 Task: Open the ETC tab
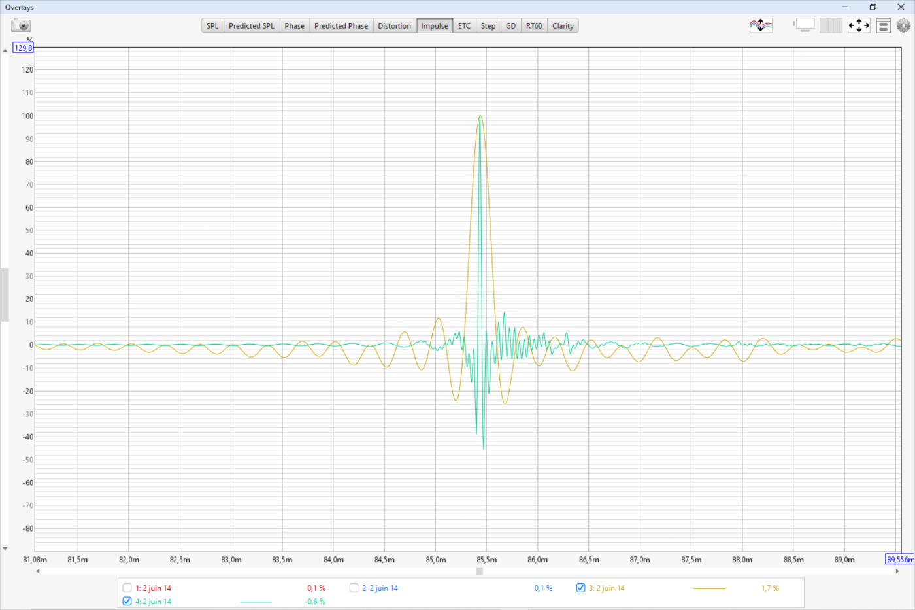(x=465, y=26)
